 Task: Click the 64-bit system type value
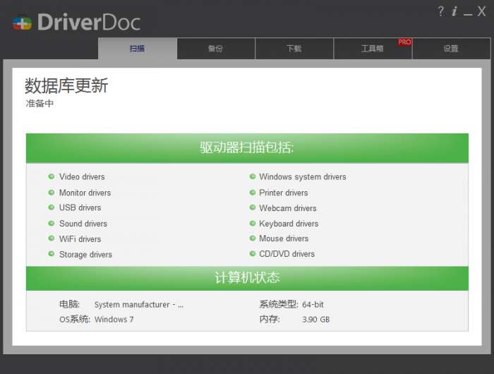tap(313, 305)
